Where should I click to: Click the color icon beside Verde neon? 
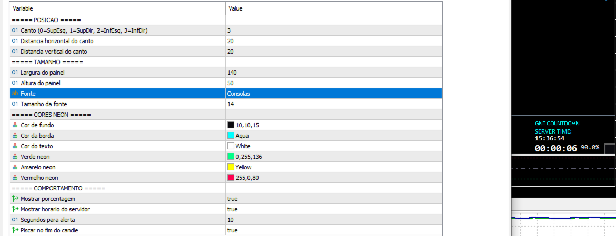(x=15, y=157)
